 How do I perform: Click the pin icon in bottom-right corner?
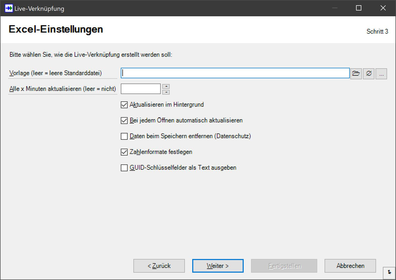pos(389,273)
